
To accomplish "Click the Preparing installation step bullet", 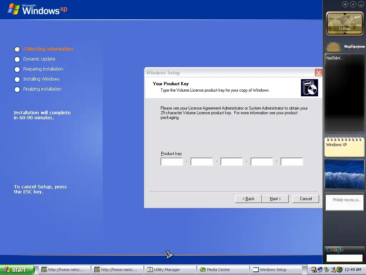I will click(x=17, y=69).
